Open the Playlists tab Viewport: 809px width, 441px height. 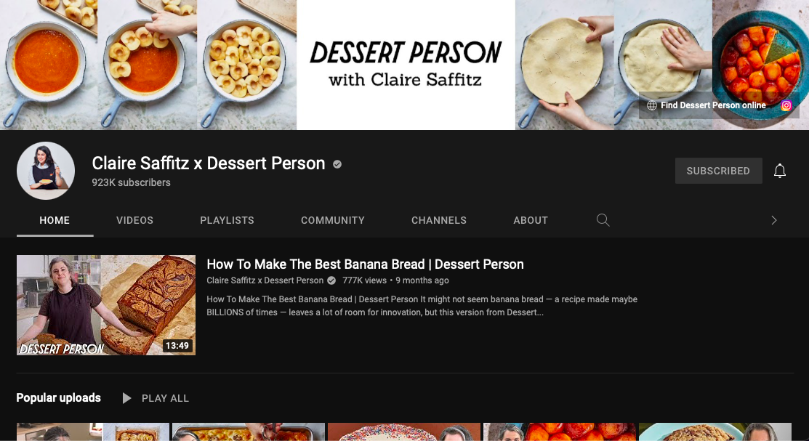(x=227, y=220)
